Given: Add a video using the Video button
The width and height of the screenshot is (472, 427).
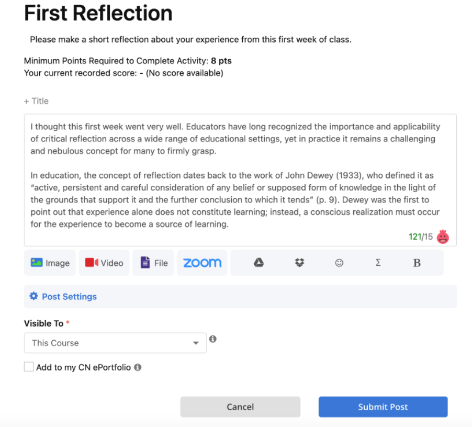Looking at the screenshot, I should pos(104,263).
